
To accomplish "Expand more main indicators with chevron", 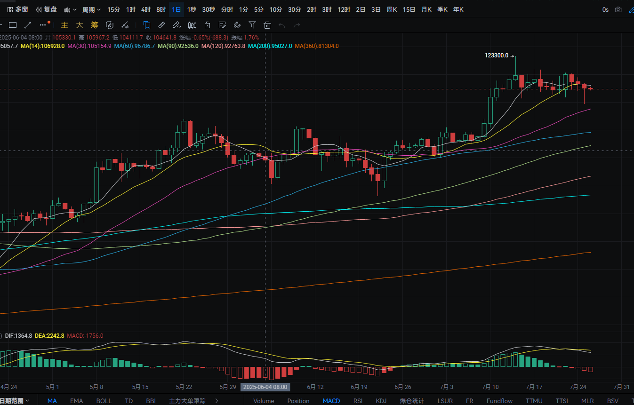I will pyautogui.click(x=217, y=401).
